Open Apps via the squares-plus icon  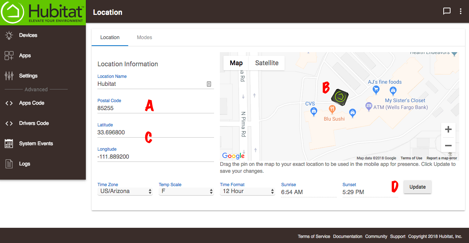coord(9,56)
